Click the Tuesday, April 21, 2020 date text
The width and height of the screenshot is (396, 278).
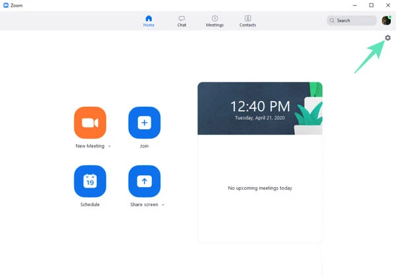260,117
